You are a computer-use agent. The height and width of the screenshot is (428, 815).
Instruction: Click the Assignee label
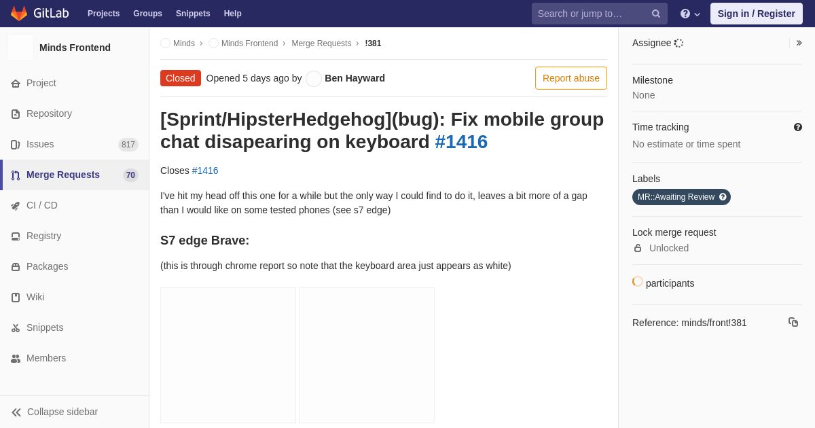[x=651, y=43]
